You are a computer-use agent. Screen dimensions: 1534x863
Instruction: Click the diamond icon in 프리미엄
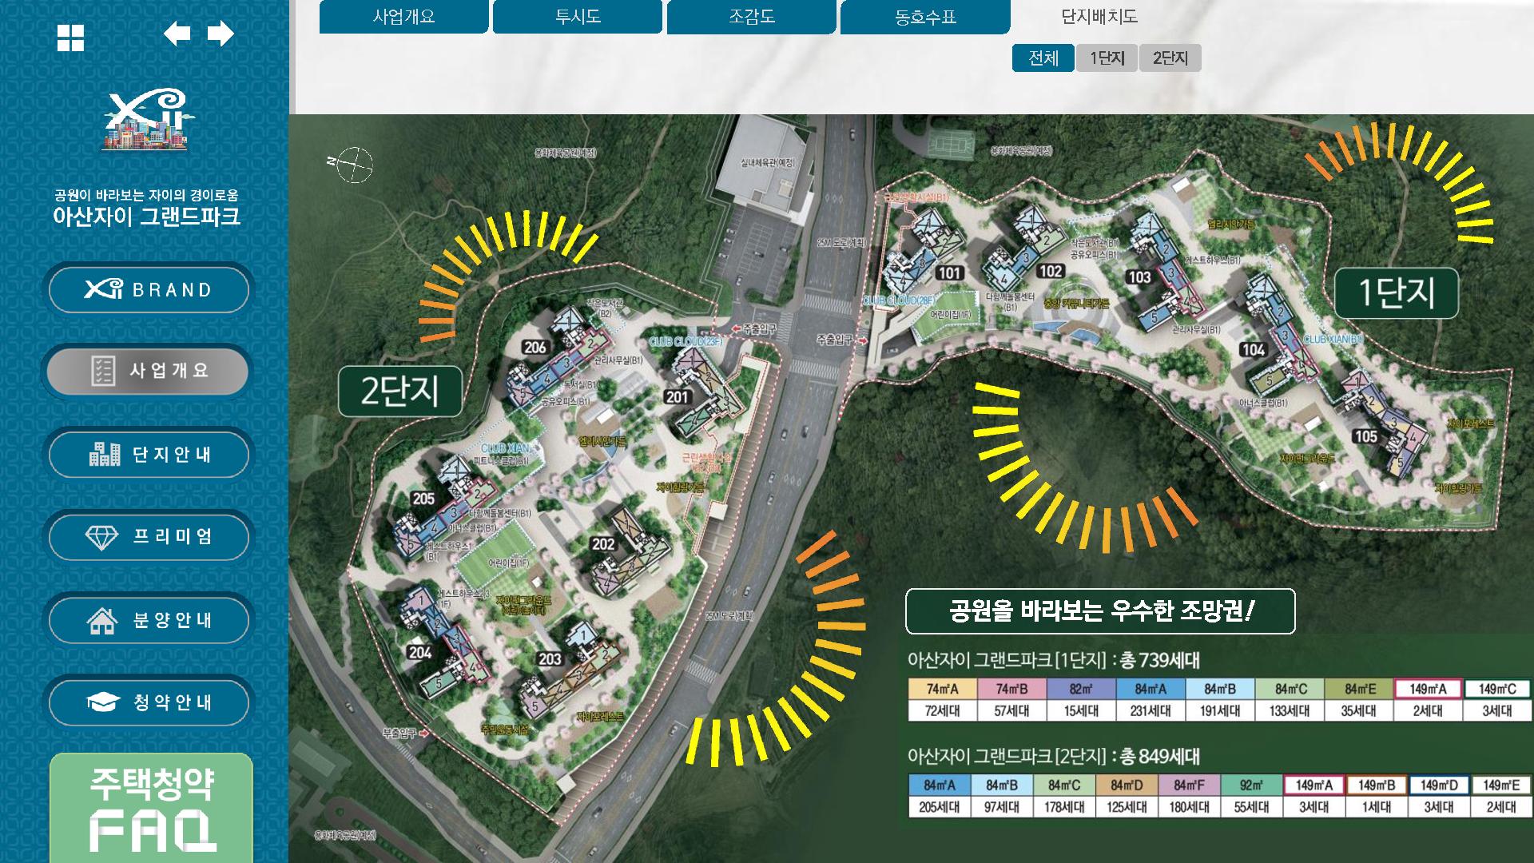pyautogui.click(x=101, y=538)
